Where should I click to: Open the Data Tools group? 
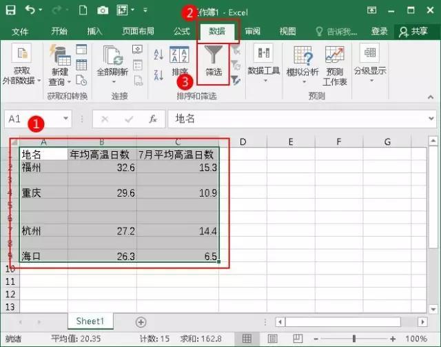click(x=263, y=63)
